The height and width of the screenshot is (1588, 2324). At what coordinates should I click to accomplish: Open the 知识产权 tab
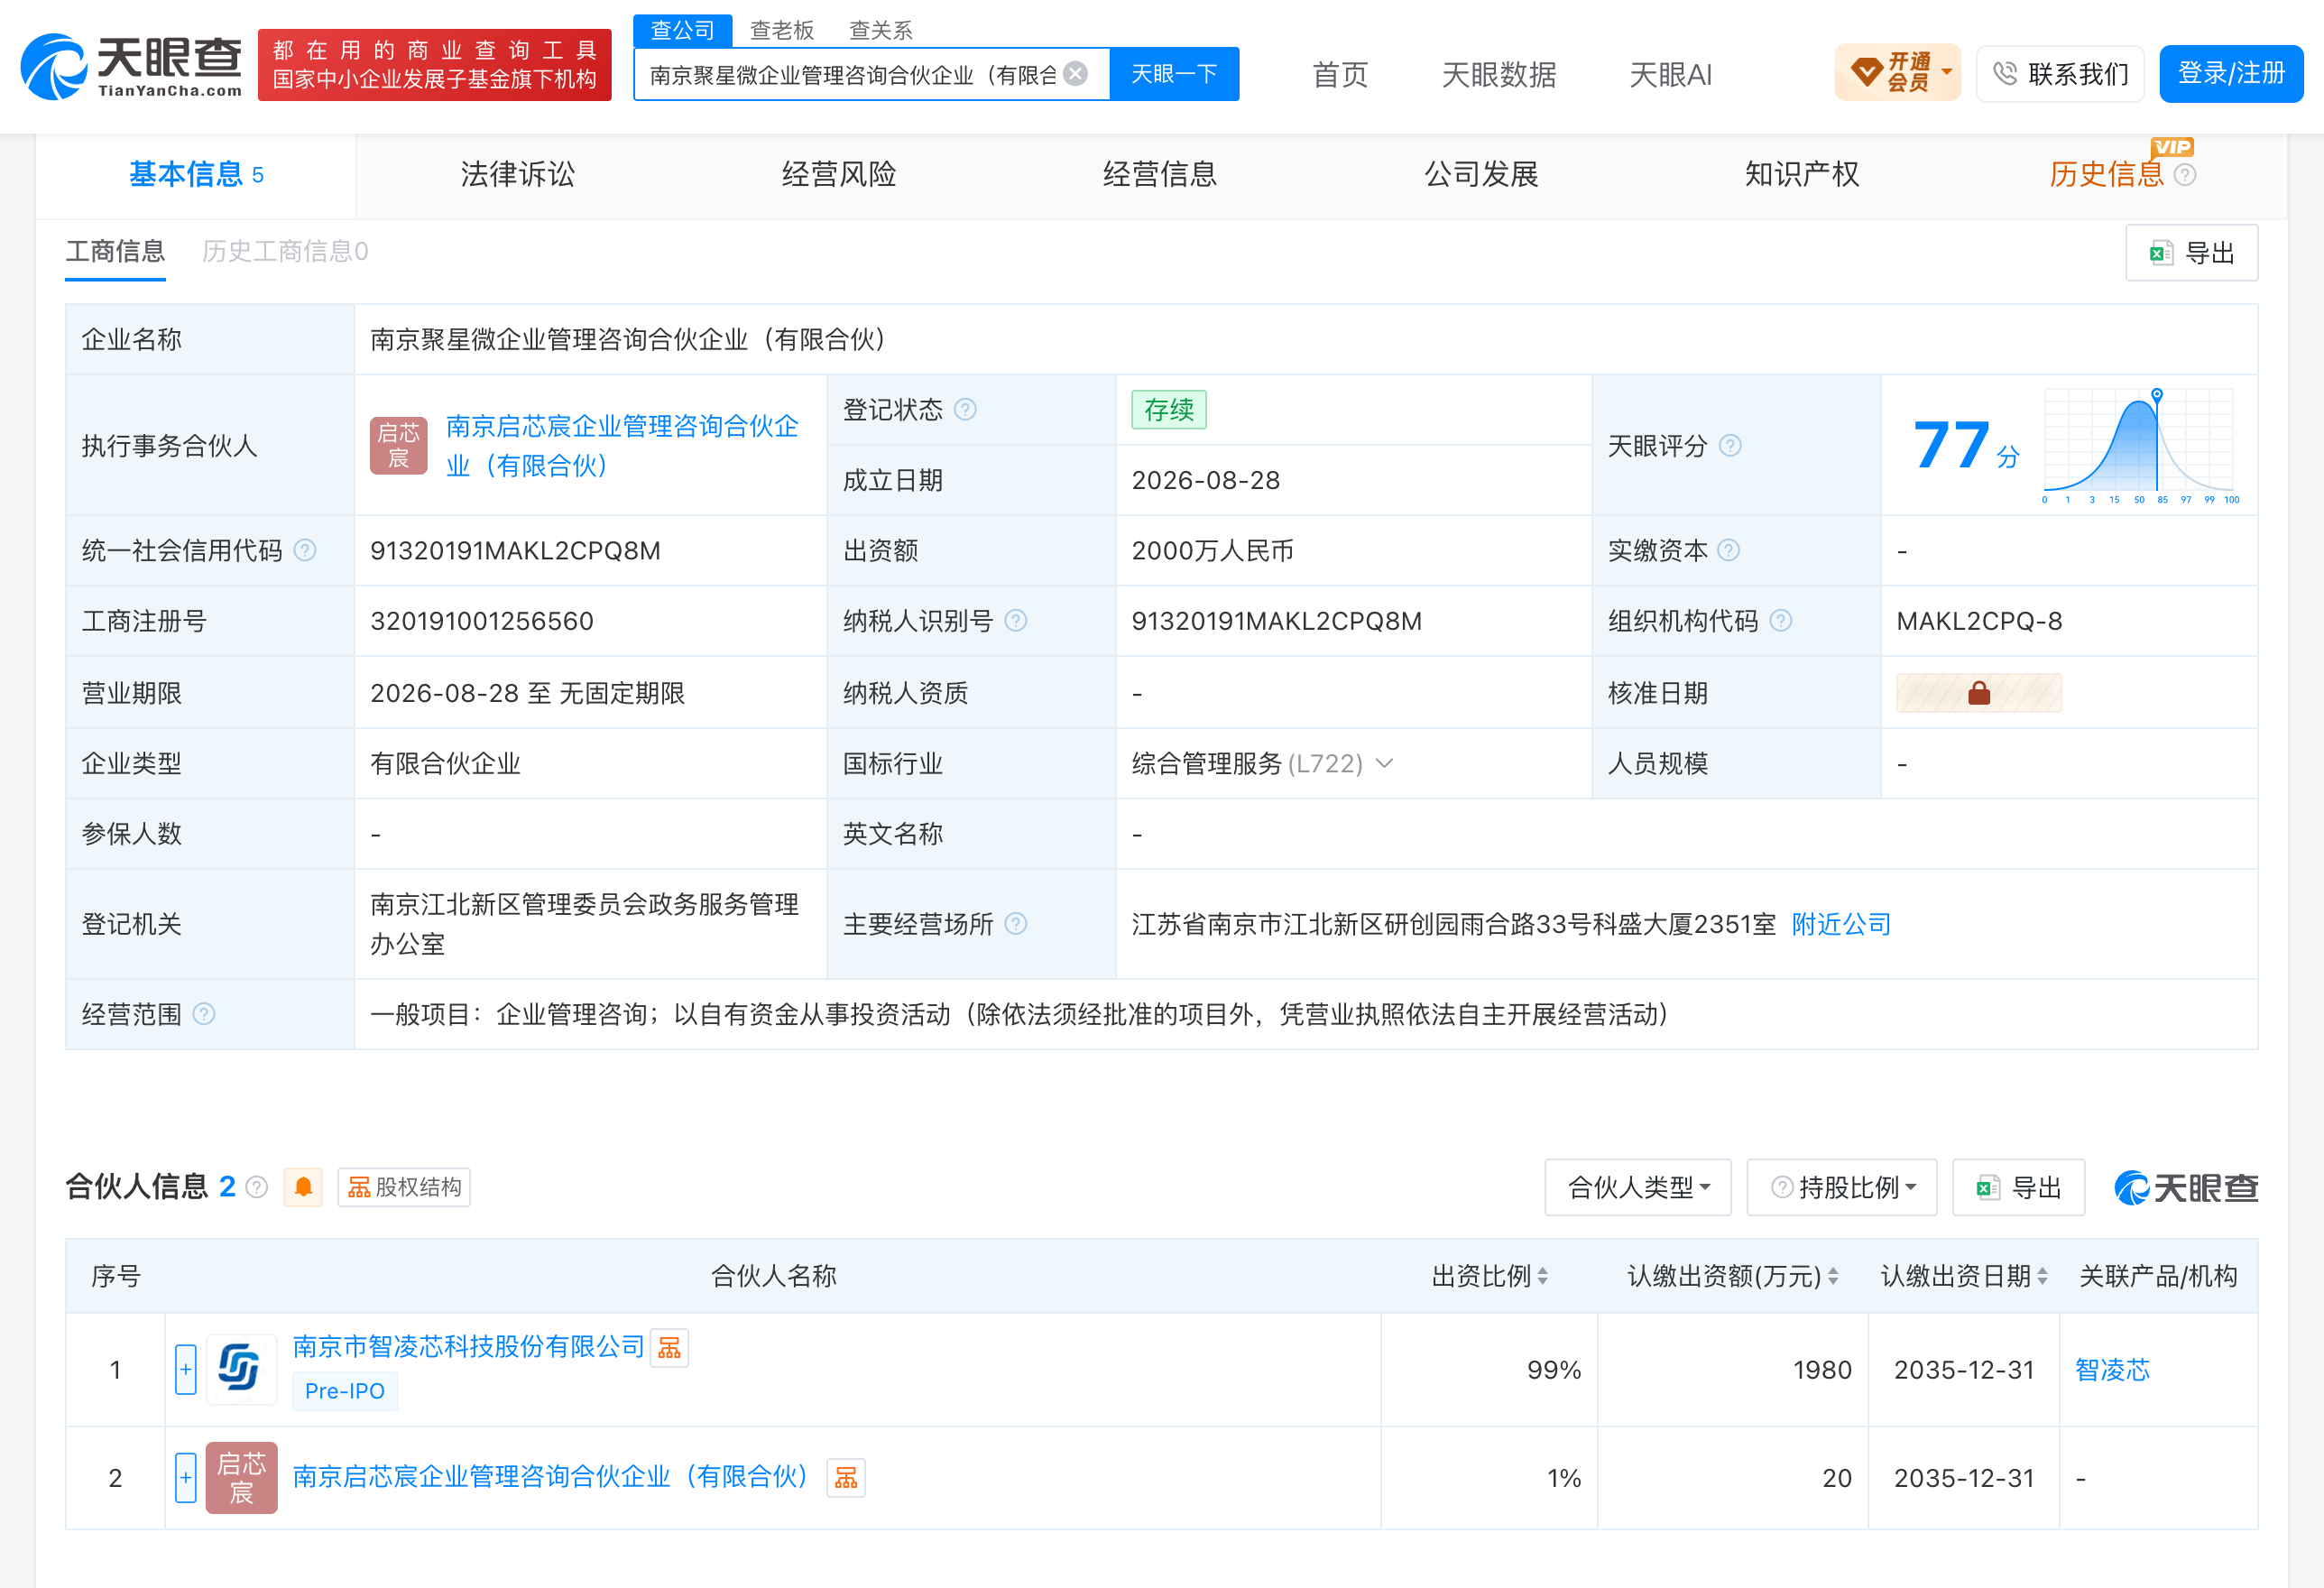1802,175
